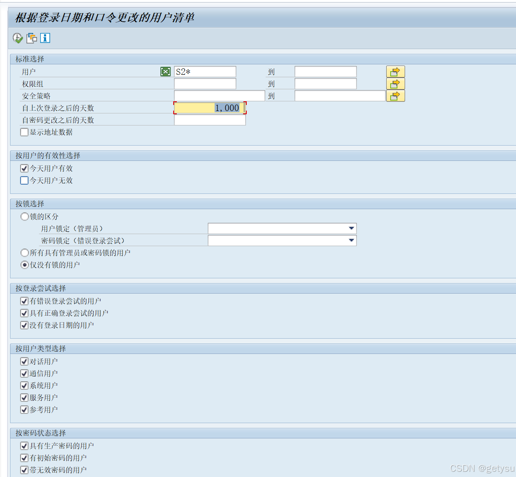516x477 pixels.
Task: Open the 密码锁定（错误登录尝试）dropdown
Action: coord(352,240)
